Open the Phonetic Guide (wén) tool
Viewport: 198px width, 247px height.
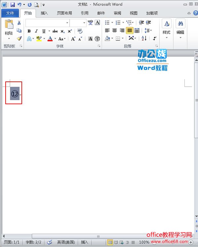click(90, 22)
